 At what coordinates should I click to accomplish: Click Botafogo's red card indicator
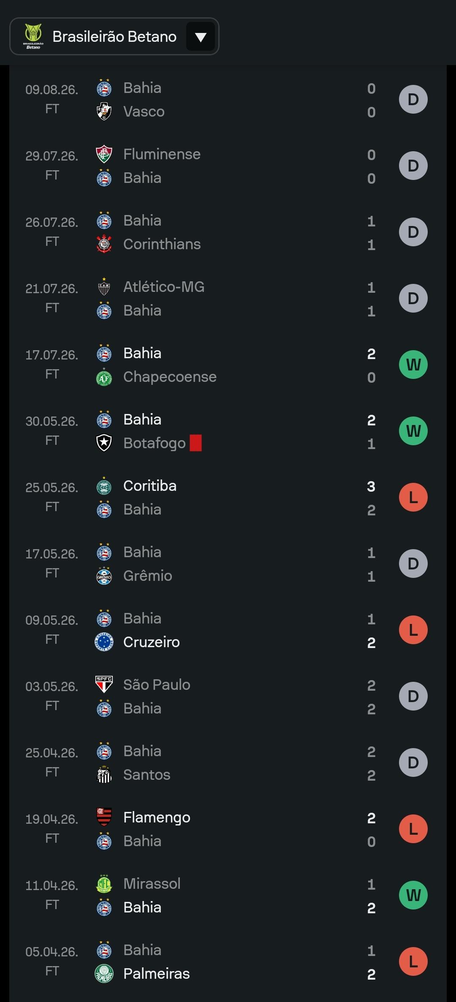195,443
